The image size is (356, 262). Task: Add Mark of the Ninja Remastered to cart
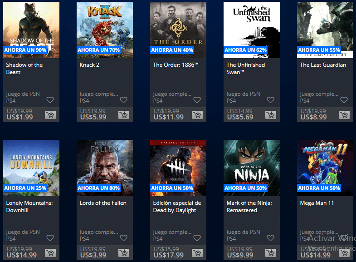point(271,253)
